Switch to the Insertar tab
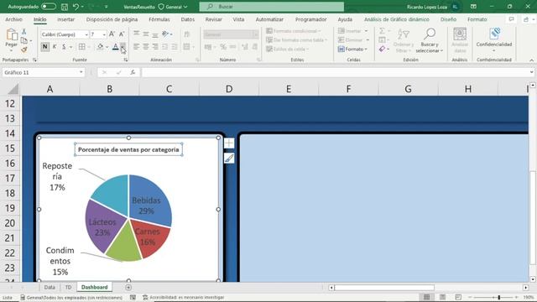This screenshot has height=302, width=537. (x=65, y=19)
